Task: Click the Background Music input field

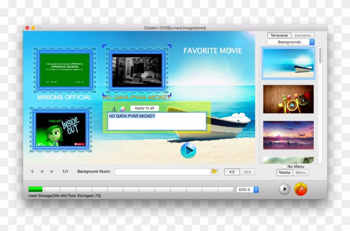Action: tap(163, 171)
